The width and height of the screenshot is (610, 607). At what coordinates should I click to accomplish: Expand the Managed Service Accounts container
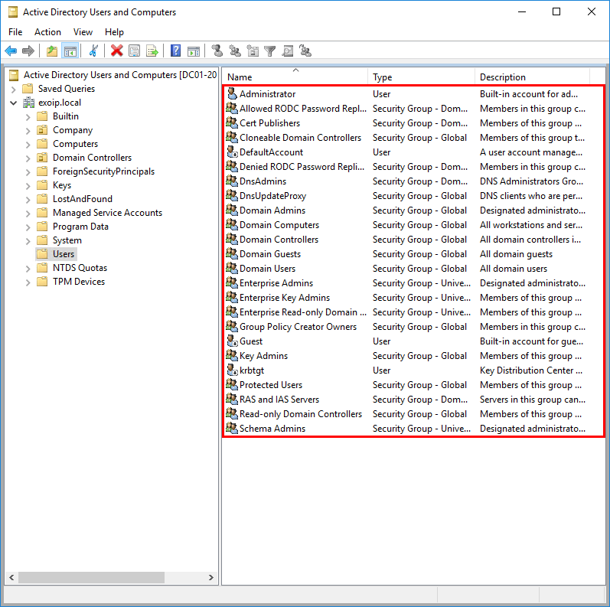(x=28, y=214)
